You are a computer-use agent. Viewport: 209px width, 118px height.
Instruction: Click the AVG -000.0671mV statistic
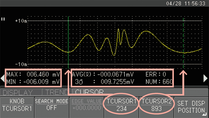(x=103, y=75)
